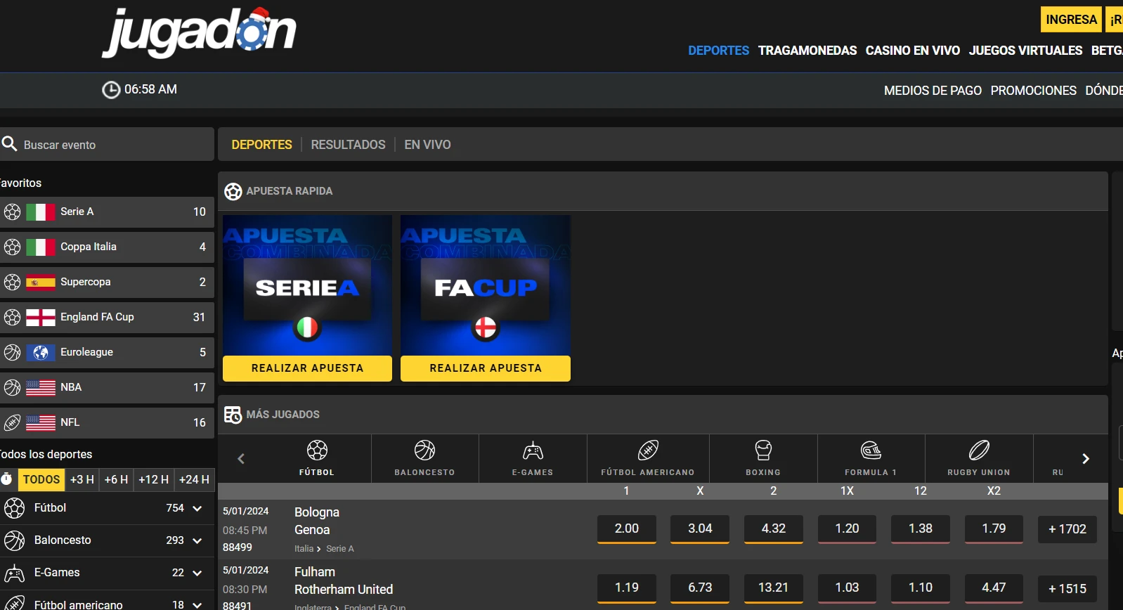The height and width of the screenshot is (610, 1123).
Task: Go to next sports in carousel
Action: click(1086, 459)
